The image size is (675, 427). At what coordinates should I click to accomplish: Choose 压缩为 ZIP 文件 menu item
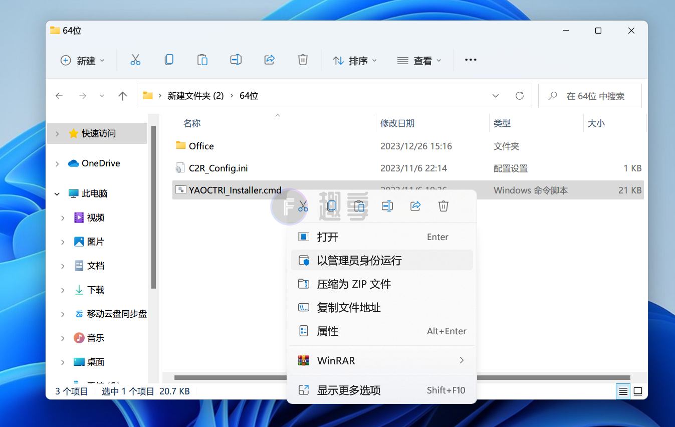382,284
